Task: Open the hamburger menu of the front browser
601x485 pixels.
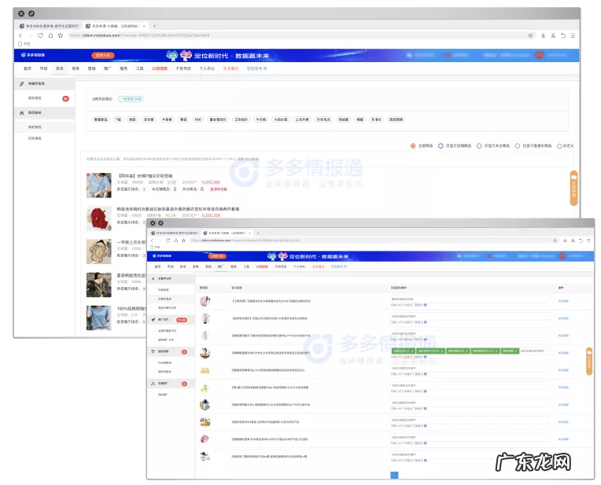Action: (588, 241)
